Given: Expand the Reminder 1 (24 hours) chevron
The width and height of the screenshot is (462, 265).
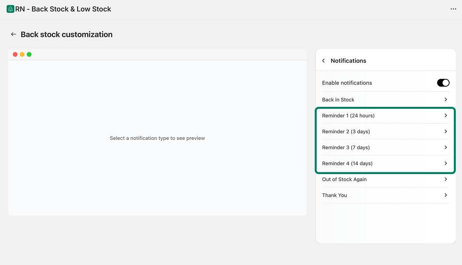Looking at the screenshot, I should (446, 115).
